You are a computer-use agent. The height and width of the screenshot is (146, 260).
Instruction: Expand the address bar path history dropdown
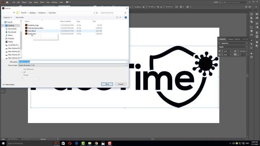[94, 13]
